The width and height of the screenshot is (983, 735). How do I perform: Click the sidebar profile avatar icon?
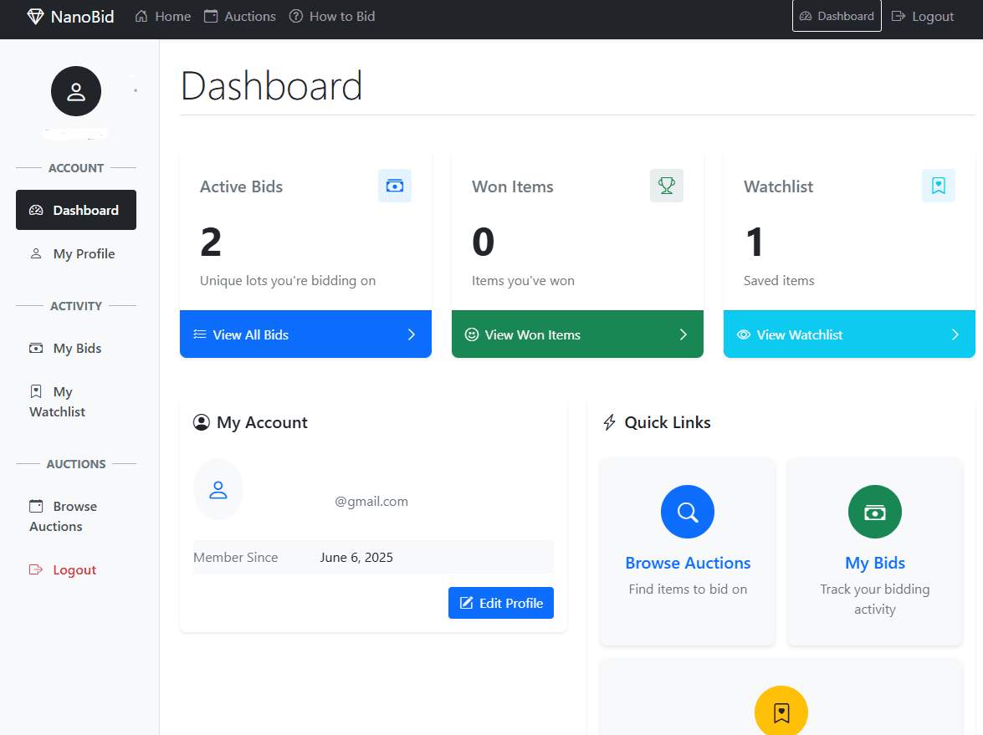[76, 90]
